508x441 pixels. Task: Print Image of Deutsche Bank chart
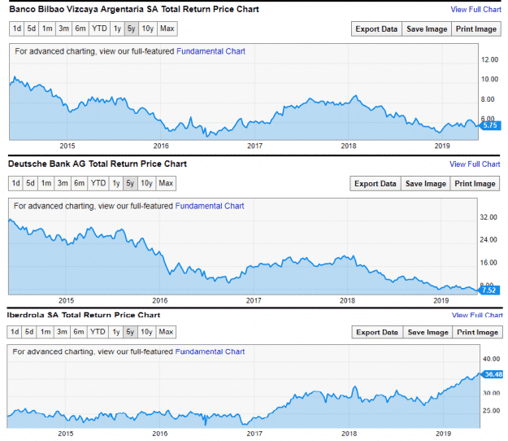[x=475, y=184]
